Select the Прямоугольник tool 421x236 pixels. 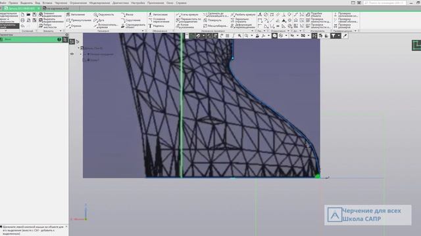79,20
